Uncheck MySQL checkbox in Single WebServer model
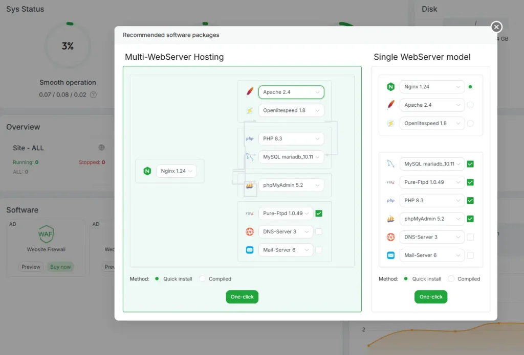Screen dimensions: 524x355 pos(470,164)
